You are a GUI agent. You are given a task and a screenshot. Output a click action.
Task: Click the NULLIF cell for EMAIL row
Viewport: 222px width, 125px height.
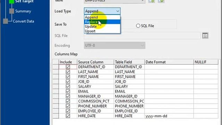pyautogui.click(x=206, y=91)
